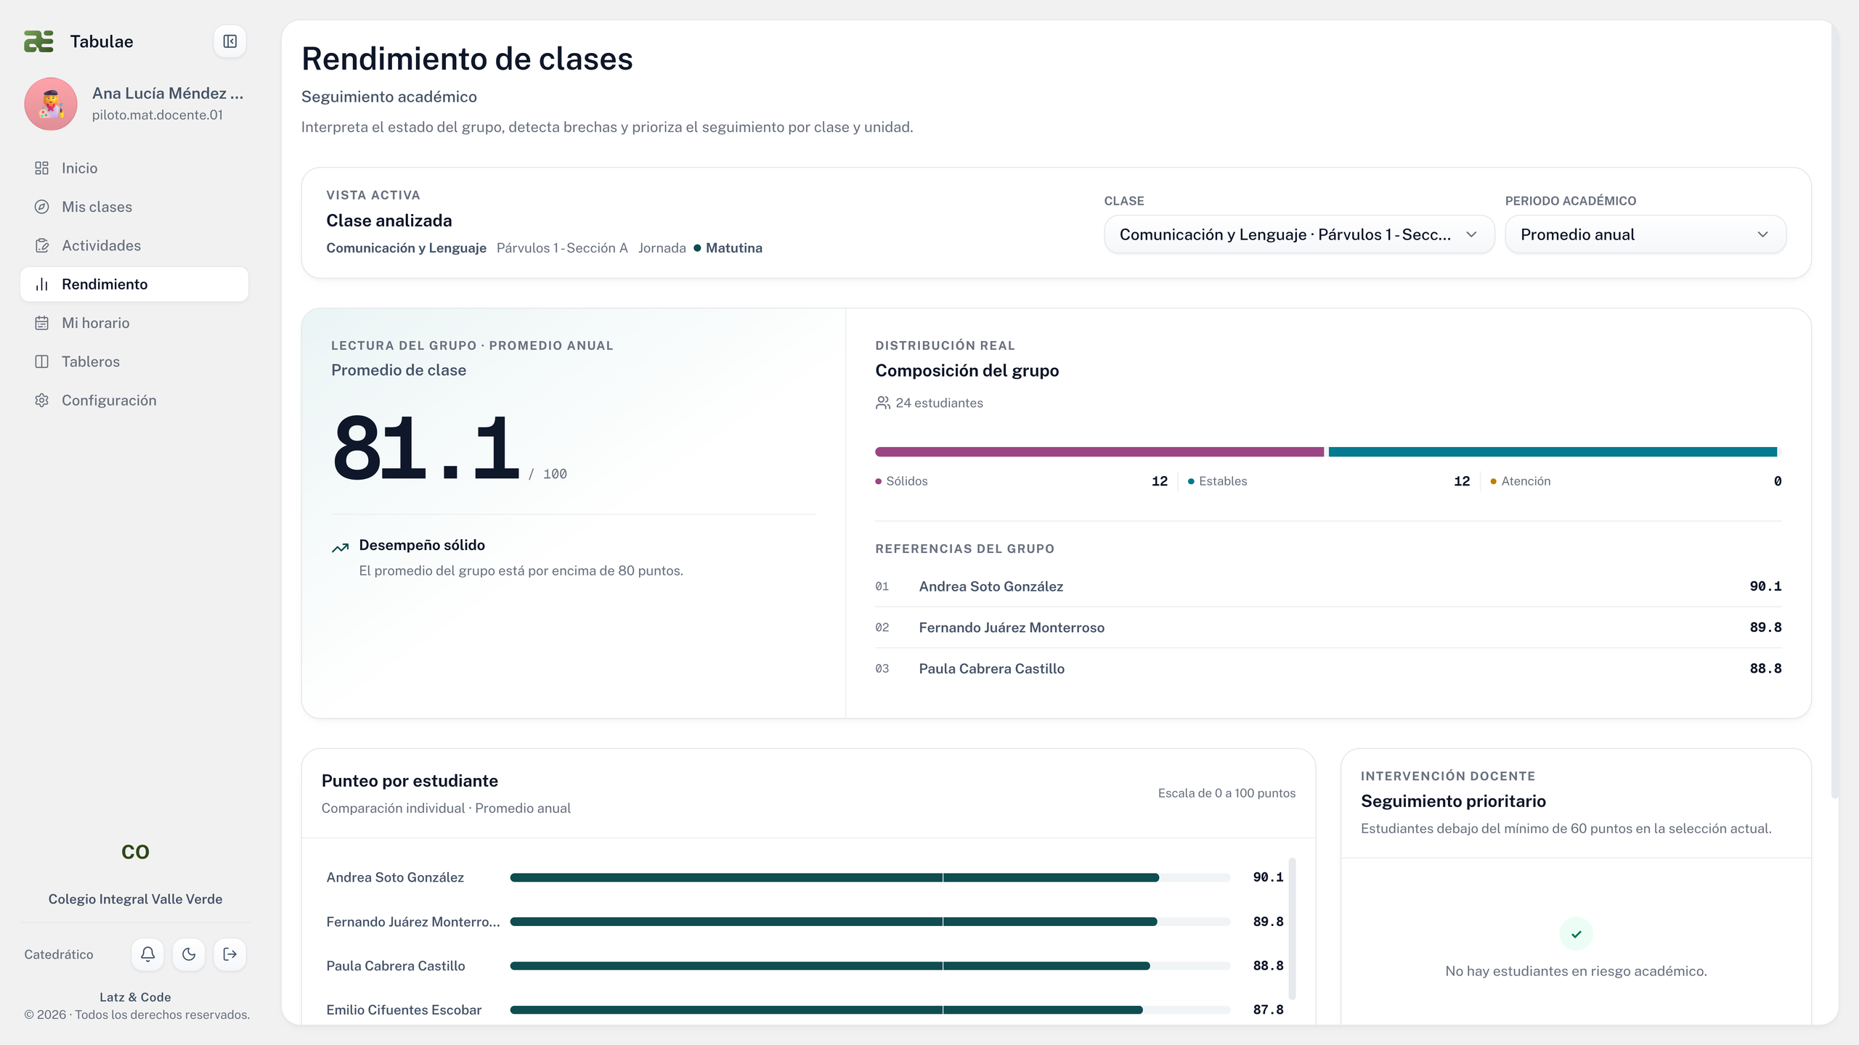Open Actividades menu item
Image resolution: width=1859 pixels, height=1045 pixels.
[134, 245]
